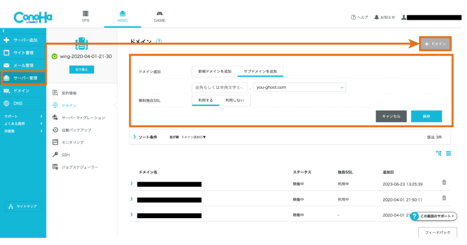Open the help question mark icon
The width and height of the screenshot is (467, 245).
pos(353,17)
